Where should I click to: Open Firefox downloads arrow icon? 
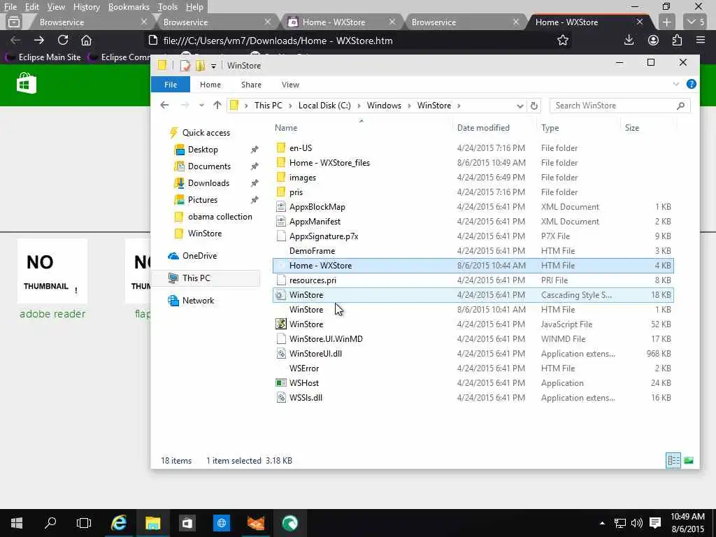coord(629,40)
